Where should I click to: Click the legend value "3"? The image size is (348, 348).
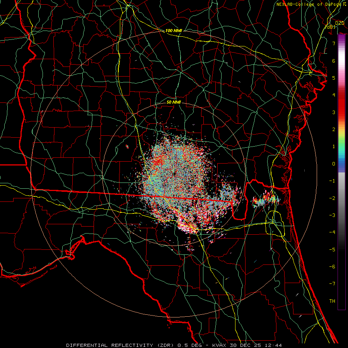click(334, 112)
